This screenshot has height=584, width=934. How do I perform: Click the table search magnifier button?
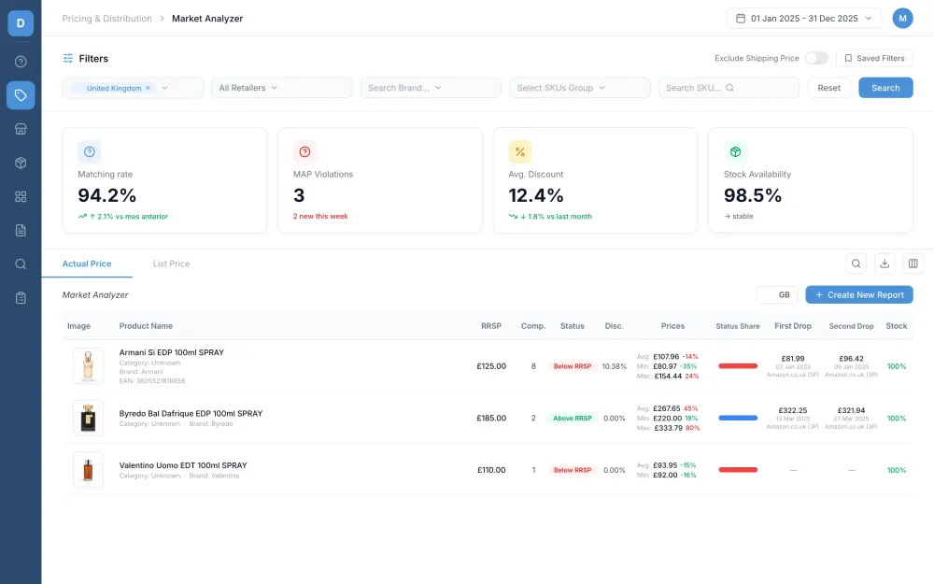pos(856,264)
